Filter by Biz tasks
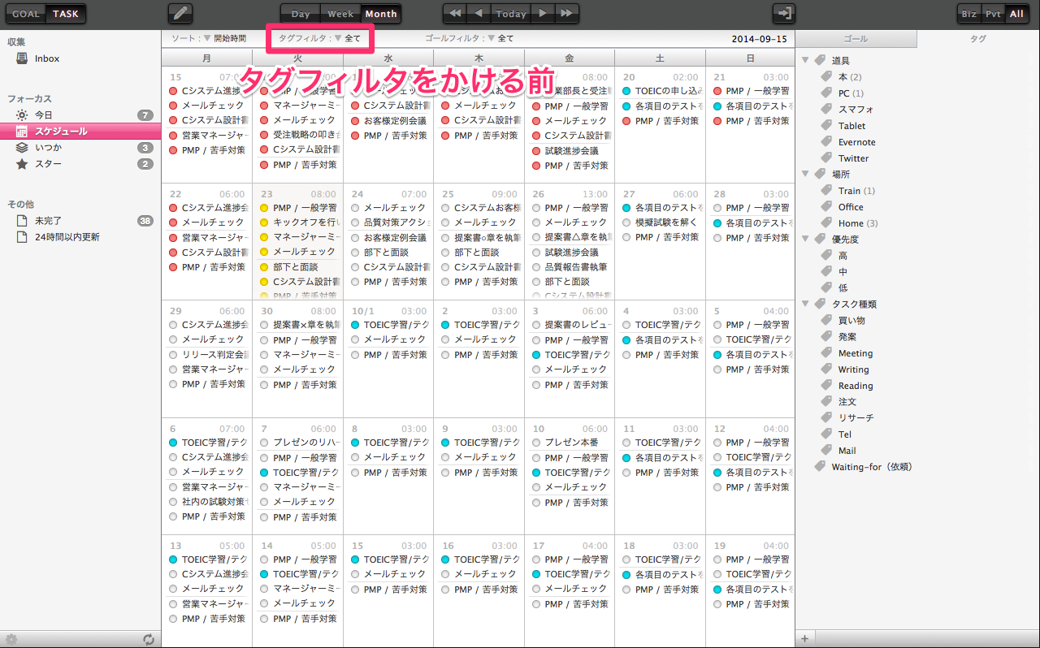Screen dimensions: 1040x648 coord(969,14)
